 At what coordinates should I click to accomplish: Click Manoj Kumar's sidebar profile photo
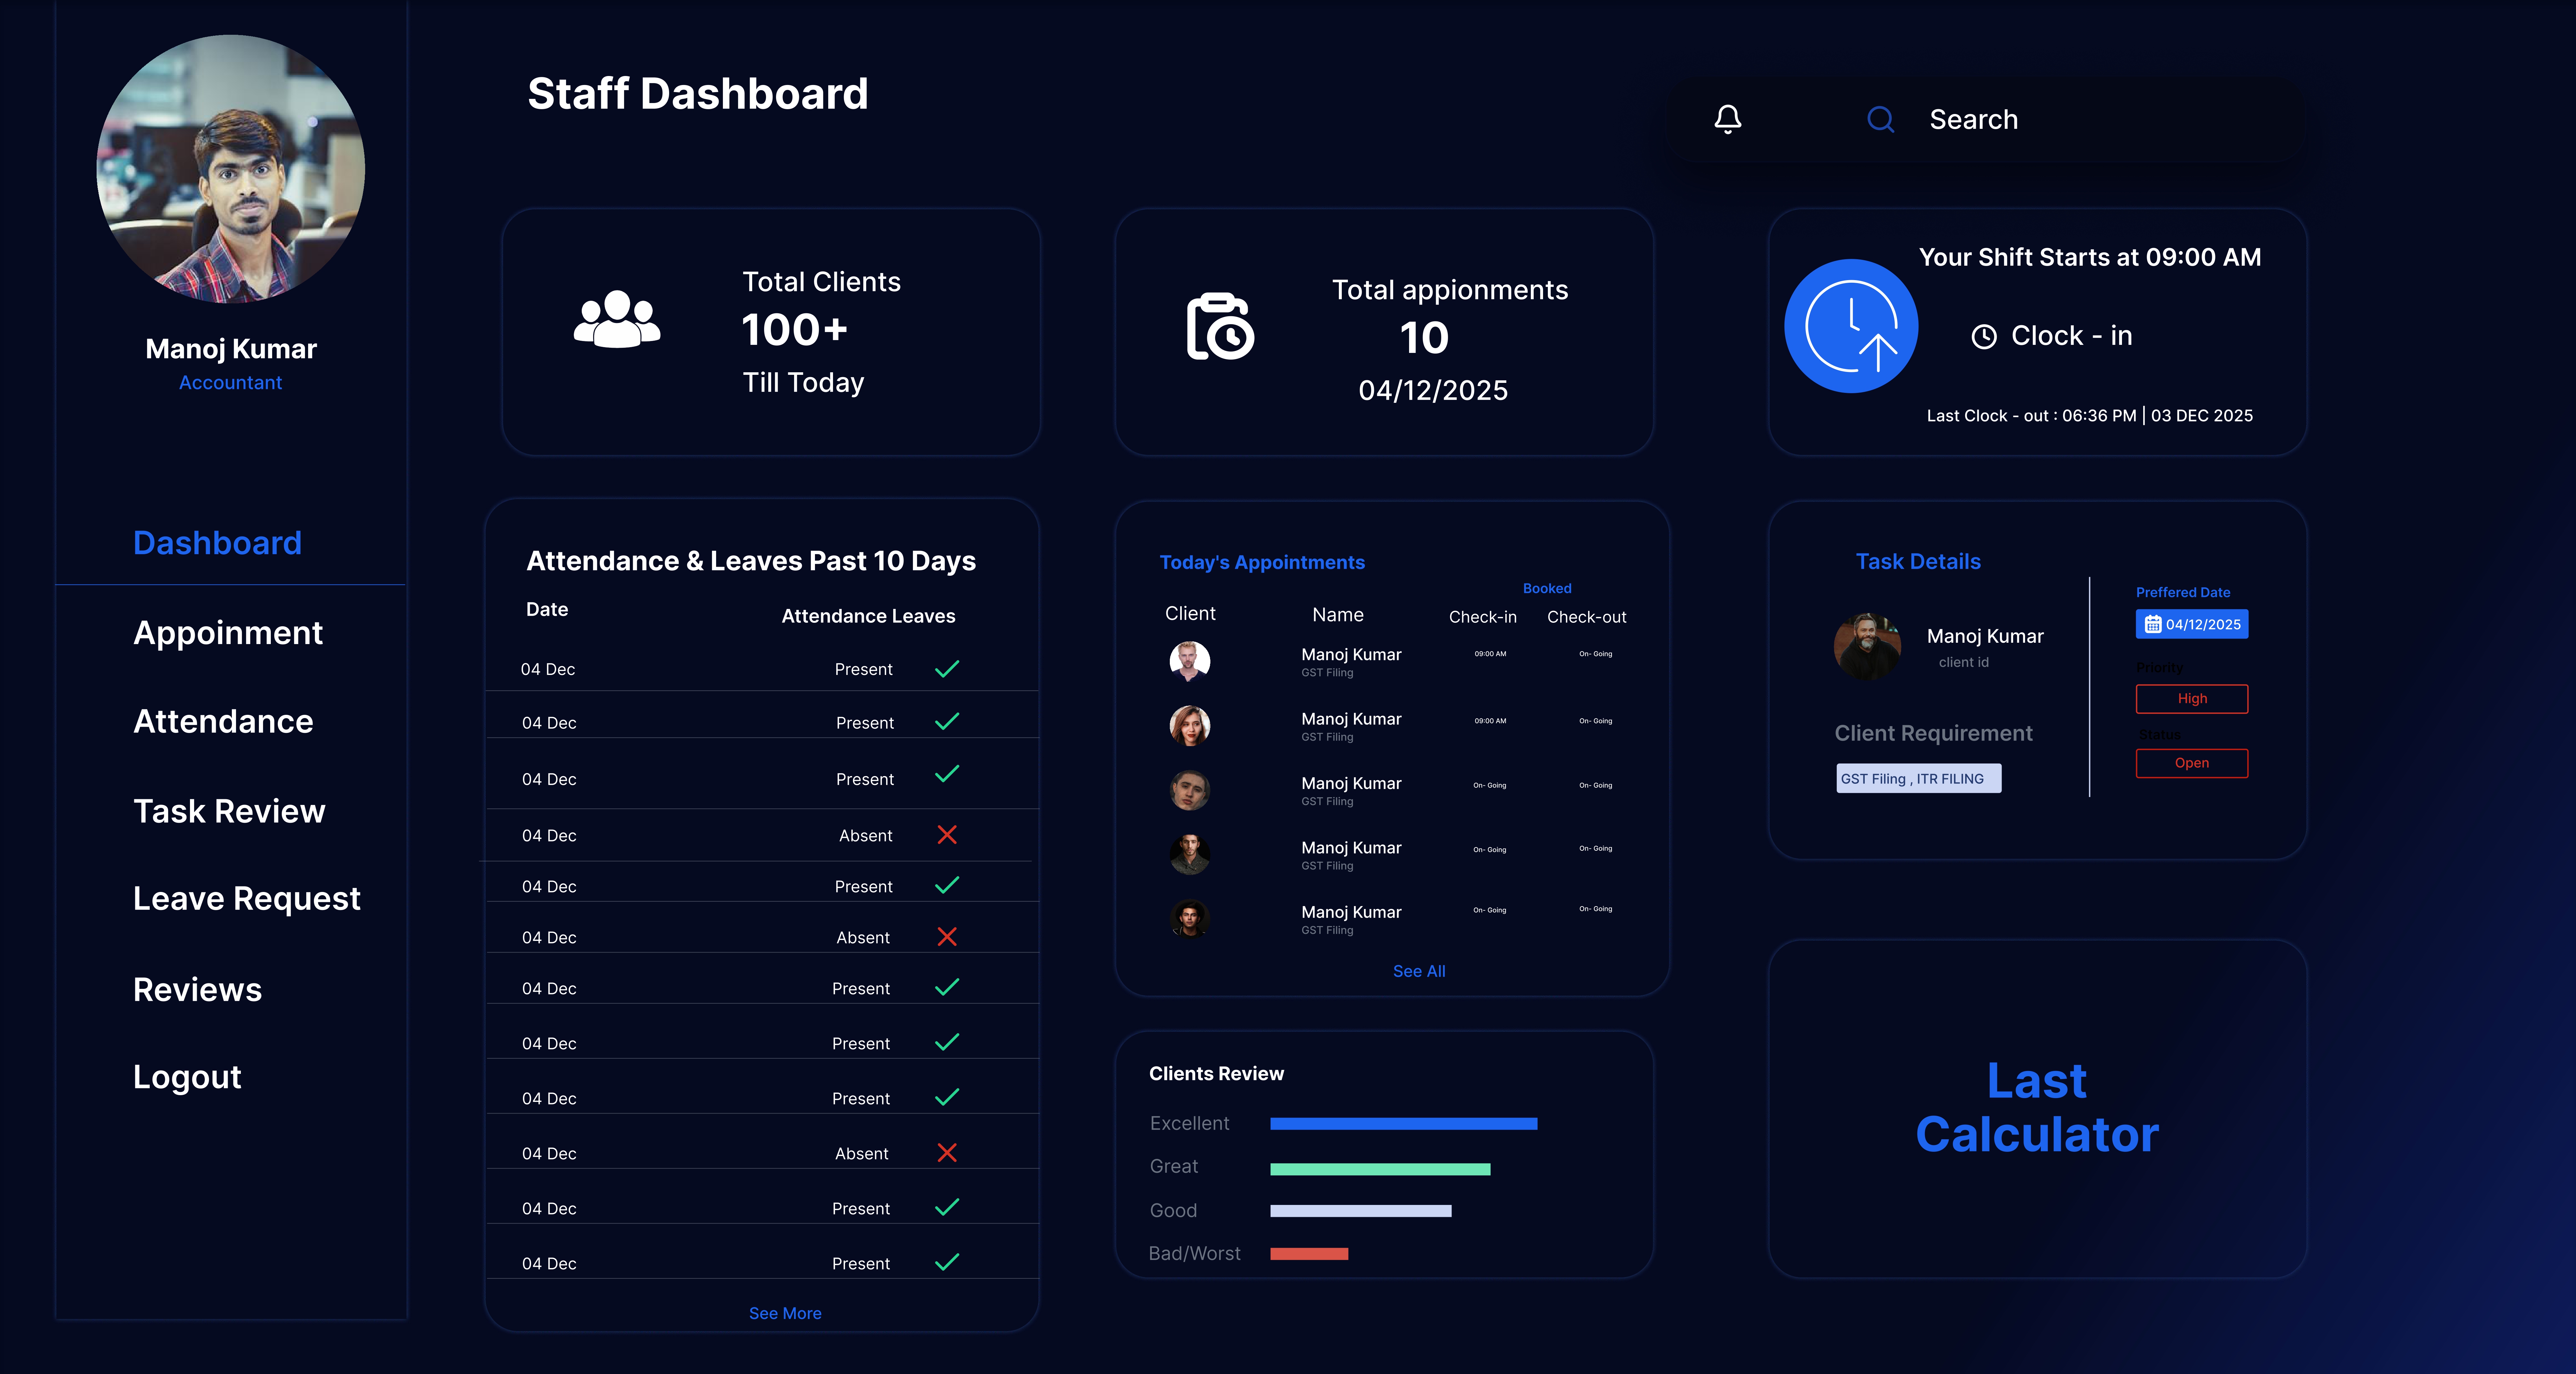click(x=231, y=169)
